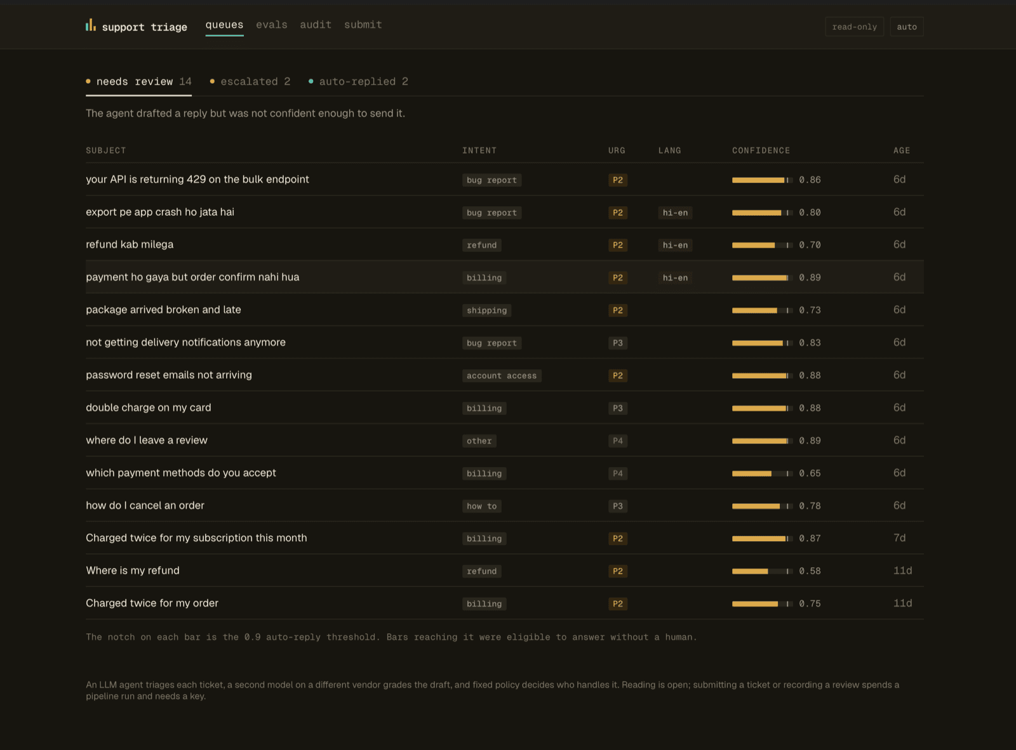This screenshot has width=1016, height=750.
Task: Click the 0.70 confidence value
Action: tap(810, 245)
